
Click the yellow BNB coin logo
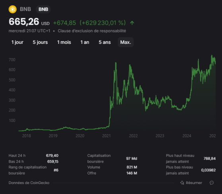(x=13, y=9)
